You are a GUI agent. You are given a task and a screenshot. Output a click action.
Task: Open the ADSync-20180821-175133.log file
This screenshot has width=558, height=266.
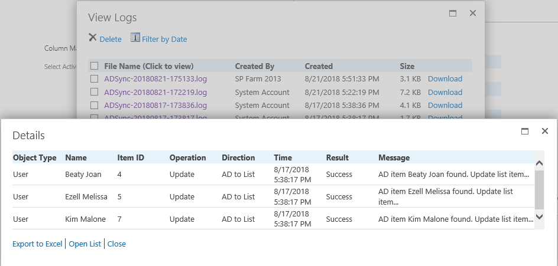click(x=155, y=78)
